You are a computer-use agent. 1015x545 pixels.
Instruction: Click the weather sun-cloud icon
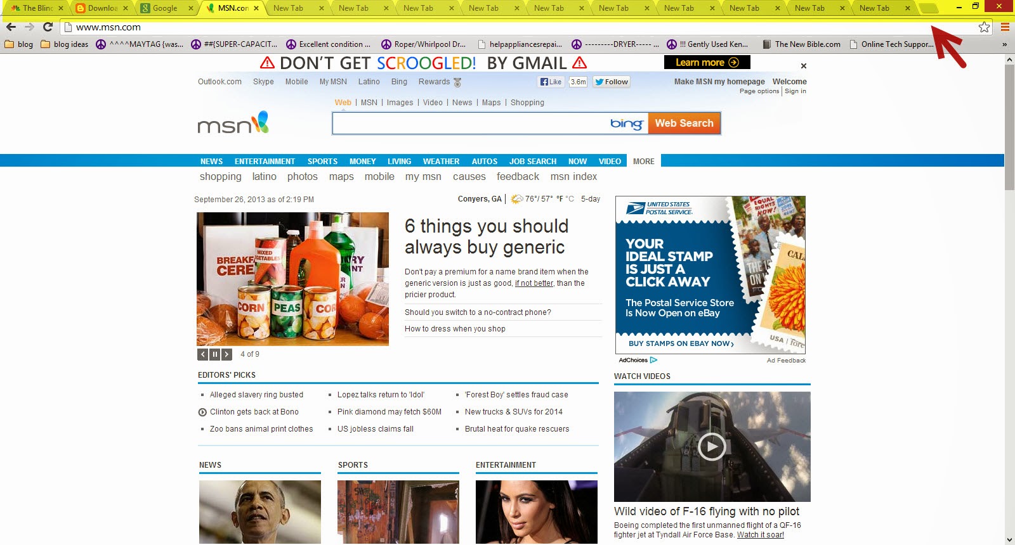[x=517, y=199]
